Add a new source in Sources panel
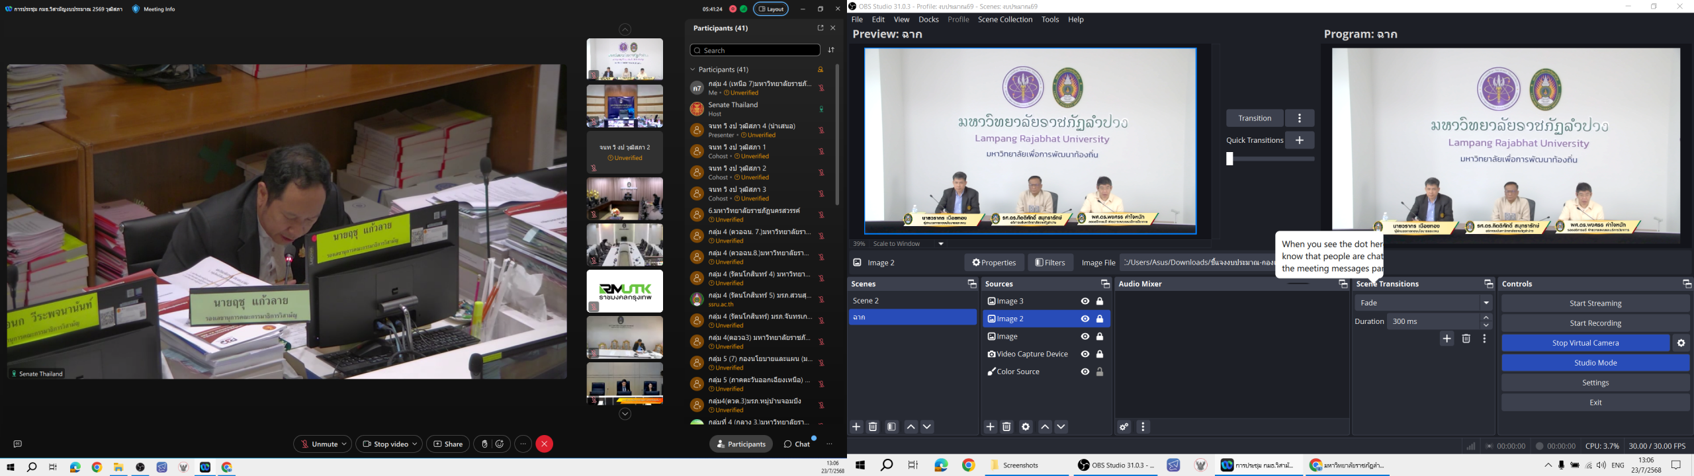This screenshot has width=1694, height=476. [x=990, y=427]
